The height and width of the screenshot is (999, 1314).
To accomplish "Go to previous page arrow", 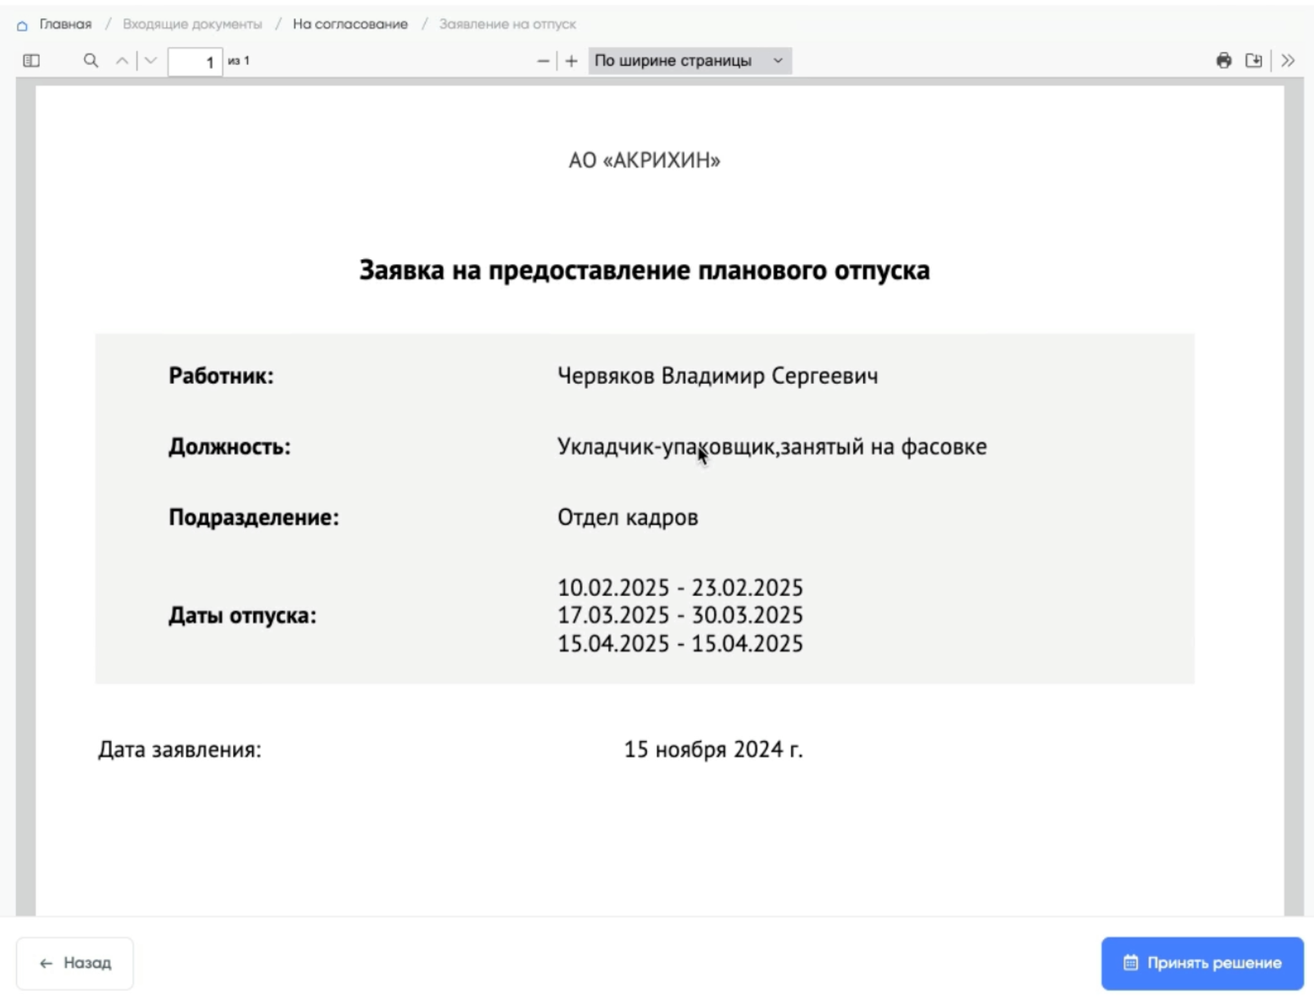I will pos(122,61).
